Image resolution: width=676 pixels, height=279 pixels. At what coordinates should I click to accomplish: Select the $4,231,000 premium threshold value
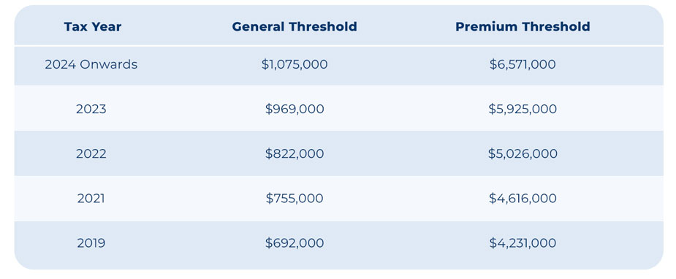click(x=523, y=243)
